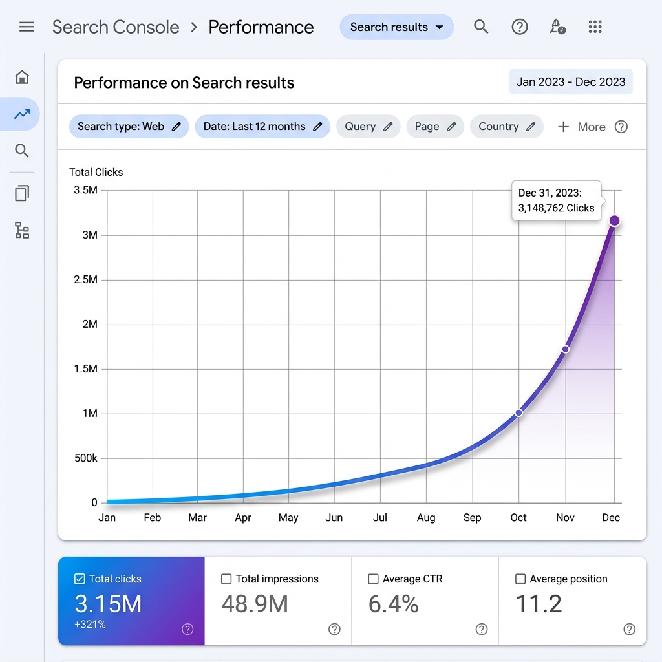
Task: Click help icon on Average CTR card
Action: 482,629
